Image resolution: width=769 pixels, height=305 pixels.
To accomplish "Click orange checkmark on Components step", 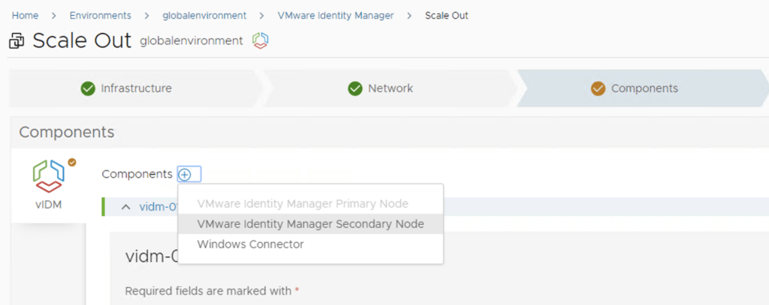I will [x=598, y=88].
